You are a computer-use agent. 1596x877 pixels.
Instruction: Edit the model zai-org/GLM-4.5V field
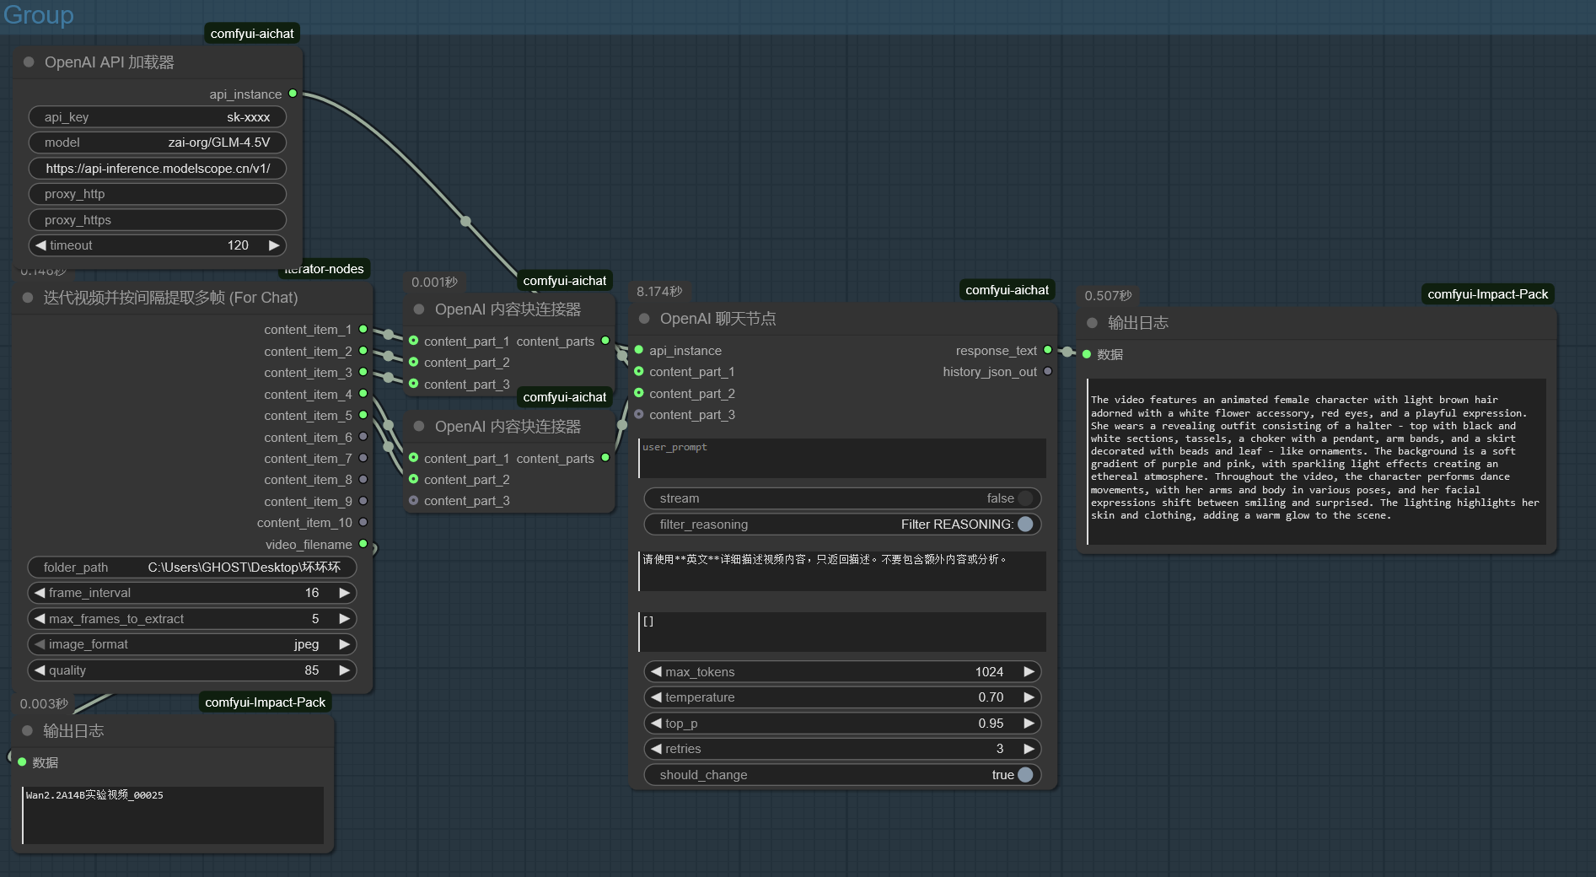(x=158, y=143)
